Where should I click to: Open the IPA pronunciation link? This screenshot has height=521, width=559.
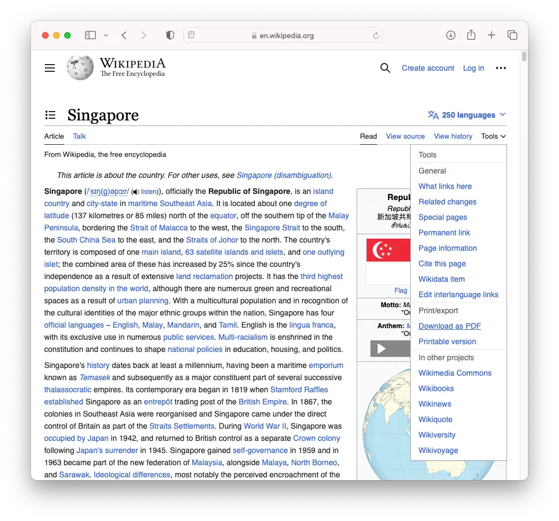pyautogui.click(x=109, y=192)
